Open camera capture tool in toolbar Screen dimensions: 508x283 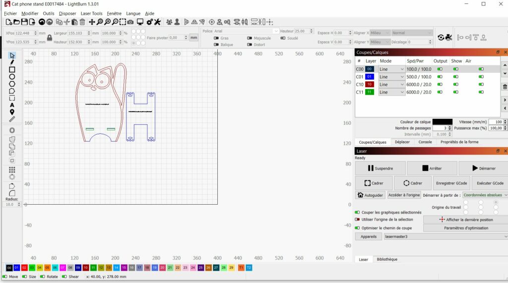[130, 22]
